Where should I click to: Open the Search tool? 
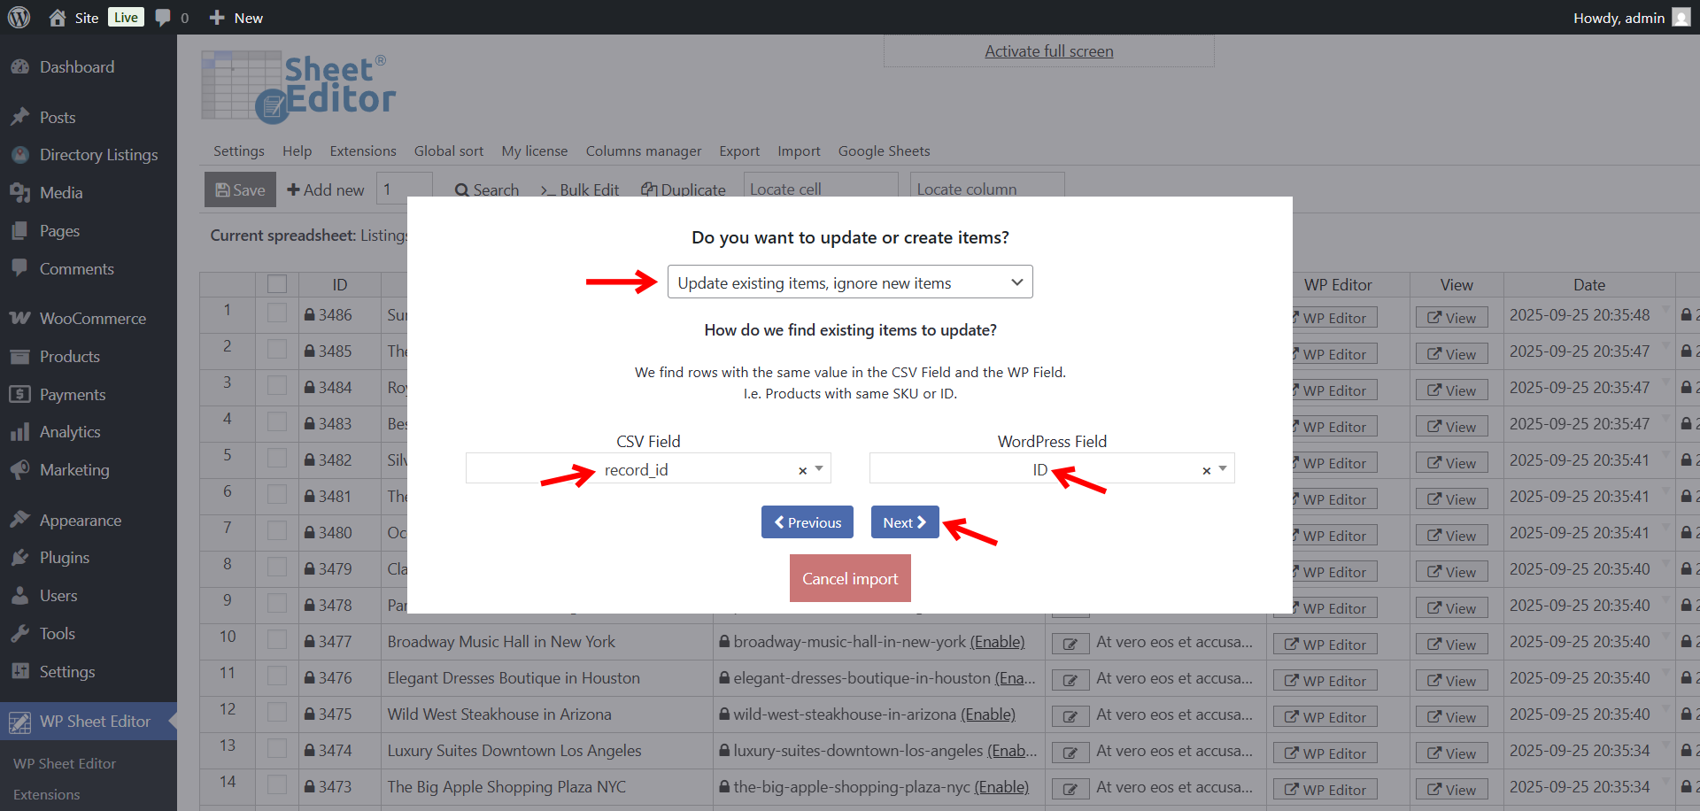pyautogui.click(x=487, y=190)
